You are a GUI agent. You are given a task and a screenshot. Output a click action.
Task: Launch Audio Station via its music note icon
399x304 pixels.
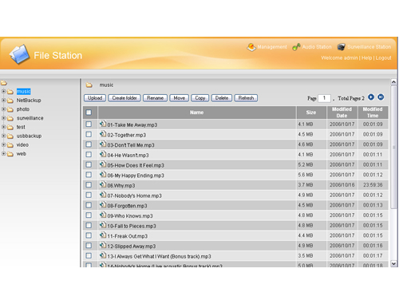click(296, 47)
